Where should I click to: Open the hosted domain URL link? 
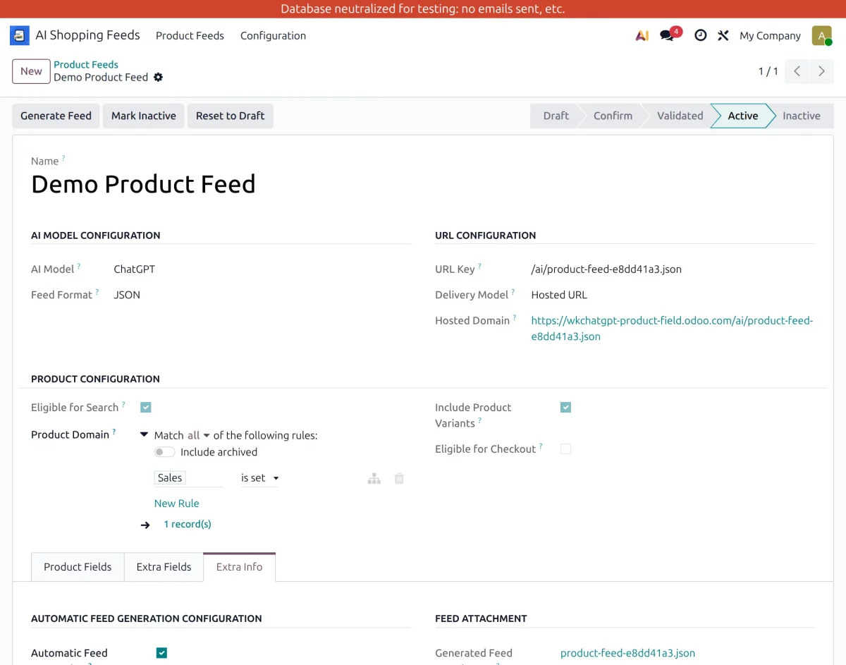point(671,328)
